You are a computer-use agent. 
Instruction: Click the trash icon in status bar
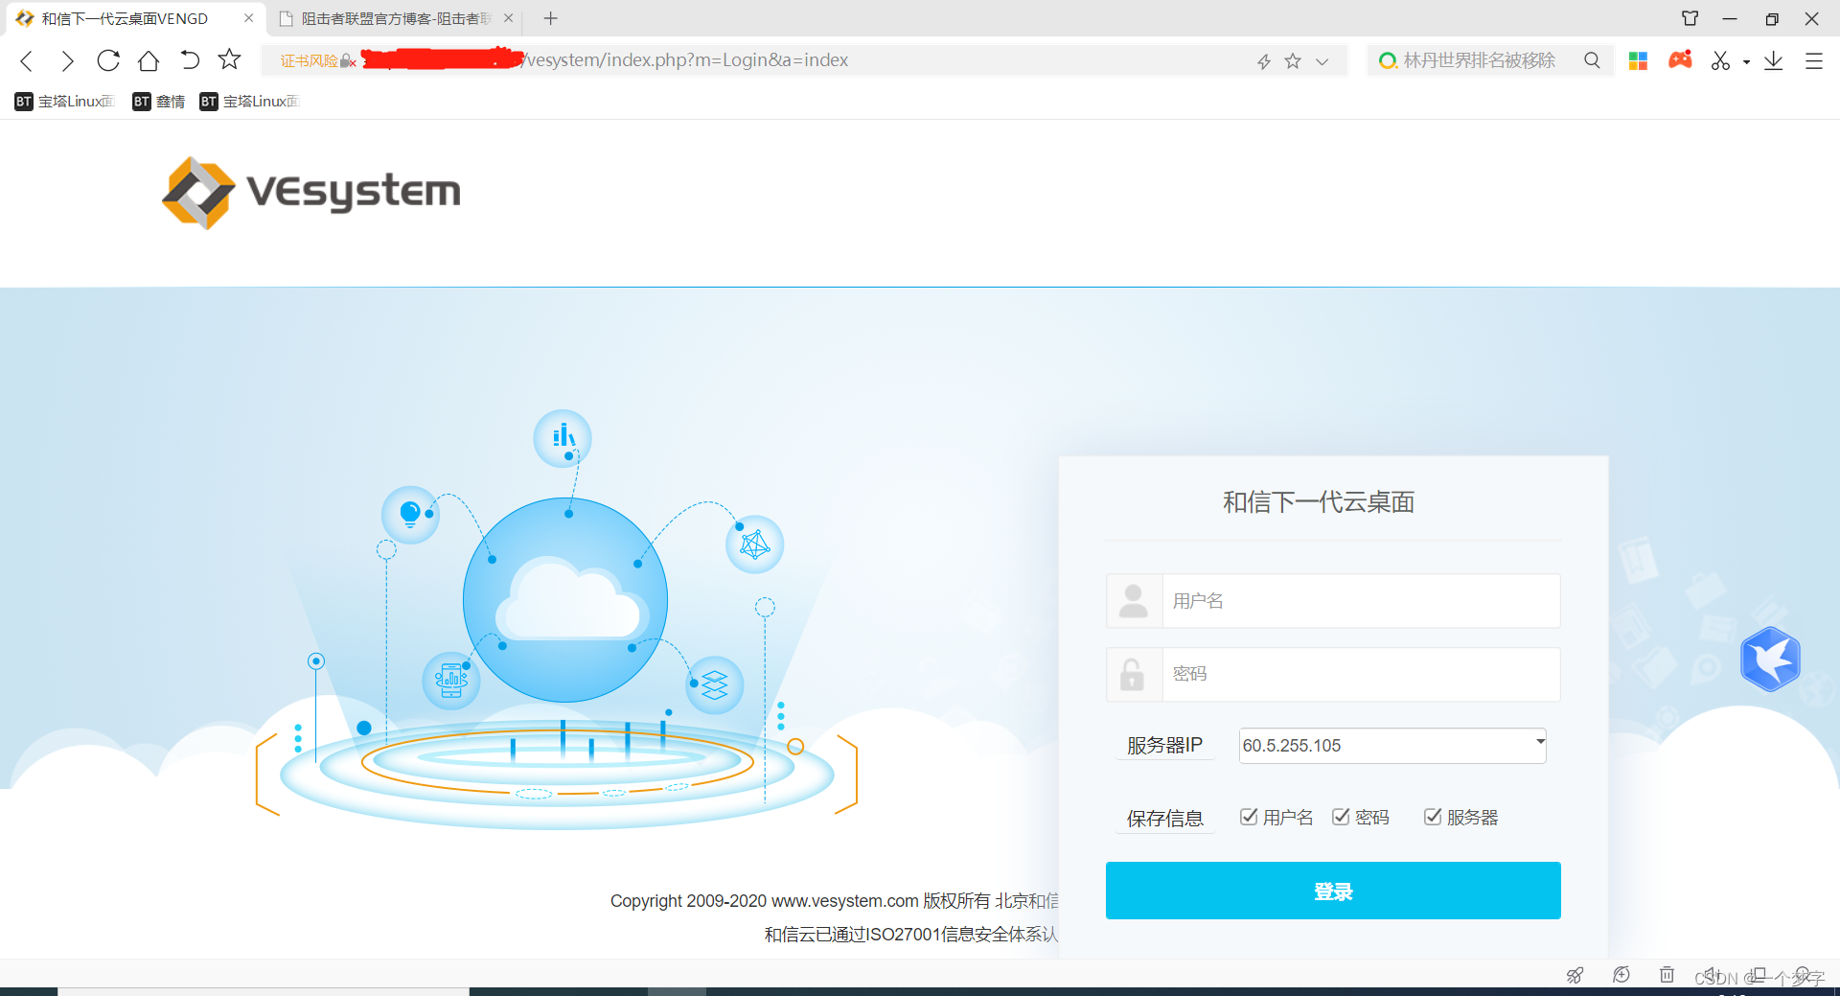(x=1667, y=975)
